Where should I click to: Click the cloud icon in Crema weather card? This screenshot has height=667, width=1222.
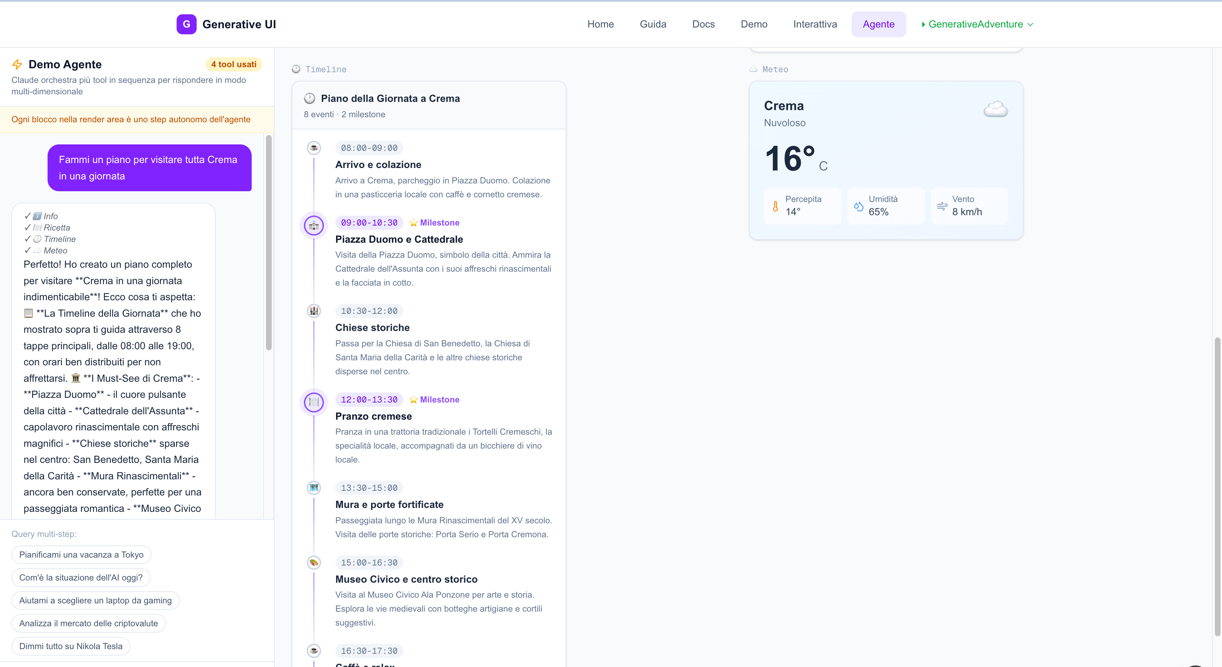tap(995, 109)
